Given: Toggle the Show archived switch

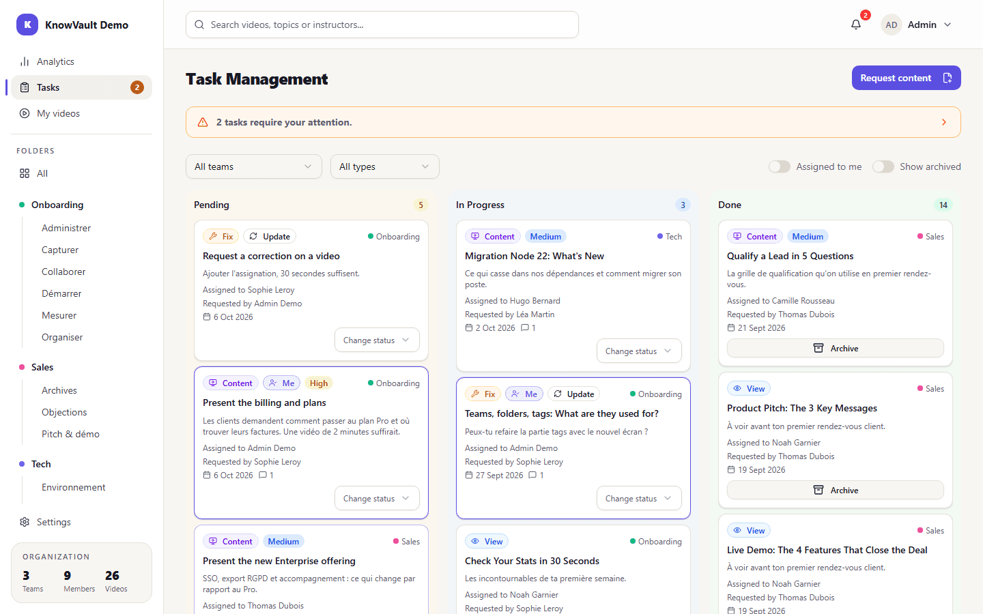Looking at the screenshot, I should 883,166.
